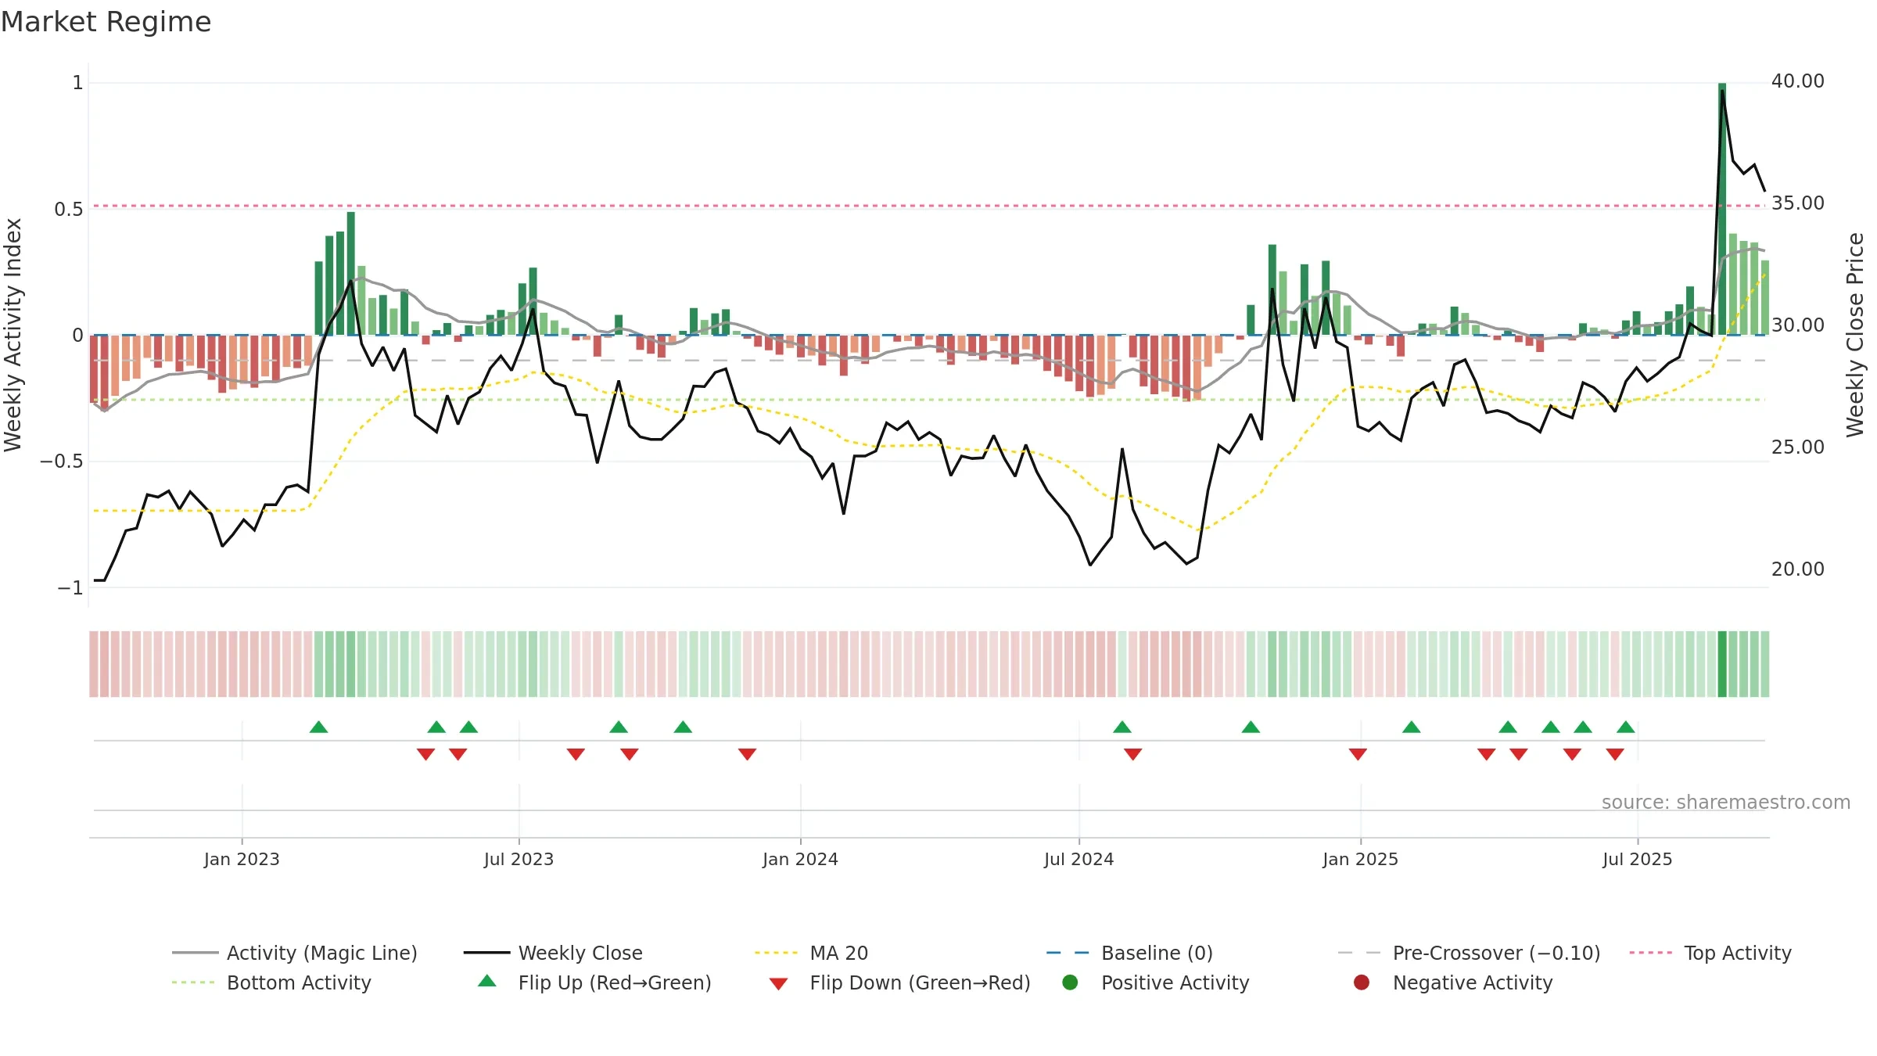
Task: Click the Jan 2025 x-axis label
Action: coord(1360,859)
